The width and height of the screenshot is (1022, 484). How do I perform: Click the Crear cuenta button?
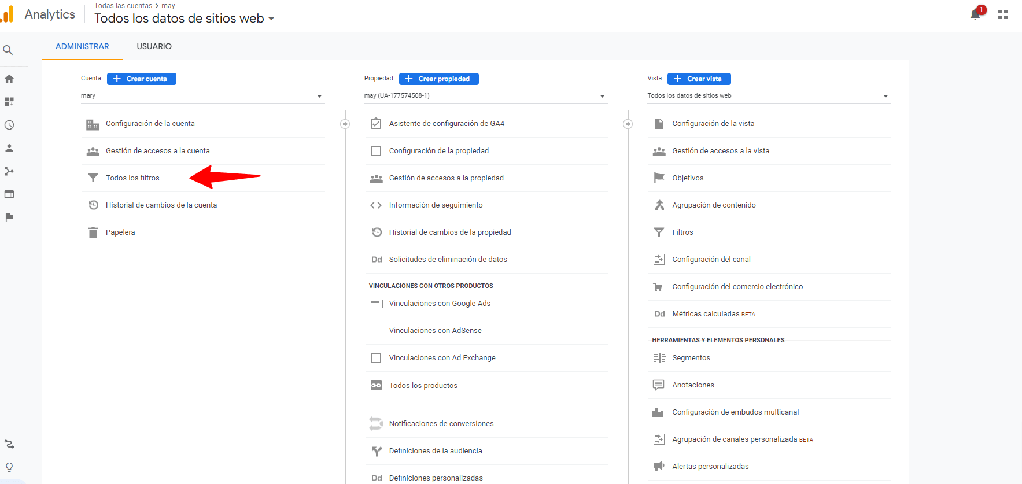point(142,79)
